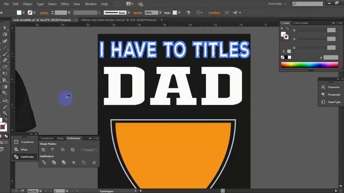
Task: Switch to fathers day tshirt design tab
Action: 119,20
